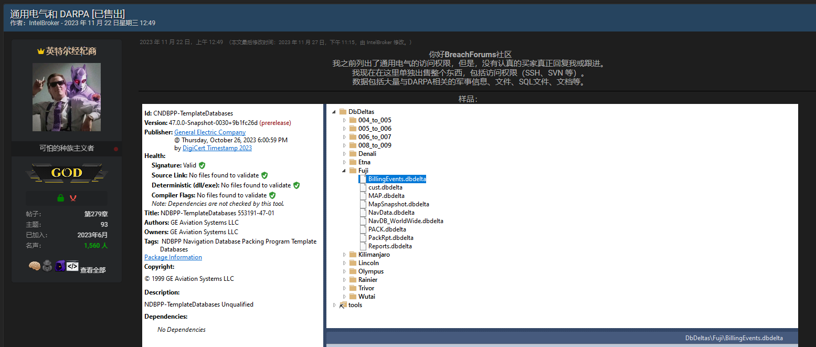The image size is (816, 347).
Task: Click the Kilimanjaro folder icon
Action: (353, 255)
